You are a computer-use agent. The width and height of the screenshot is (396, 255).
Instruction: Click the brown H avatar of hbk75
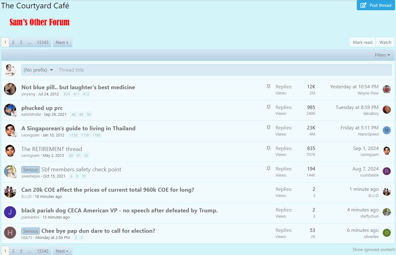(10, 233)
